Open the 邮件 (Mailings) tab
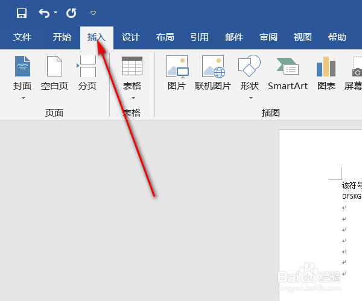The image size is (362, 301). 234,37
